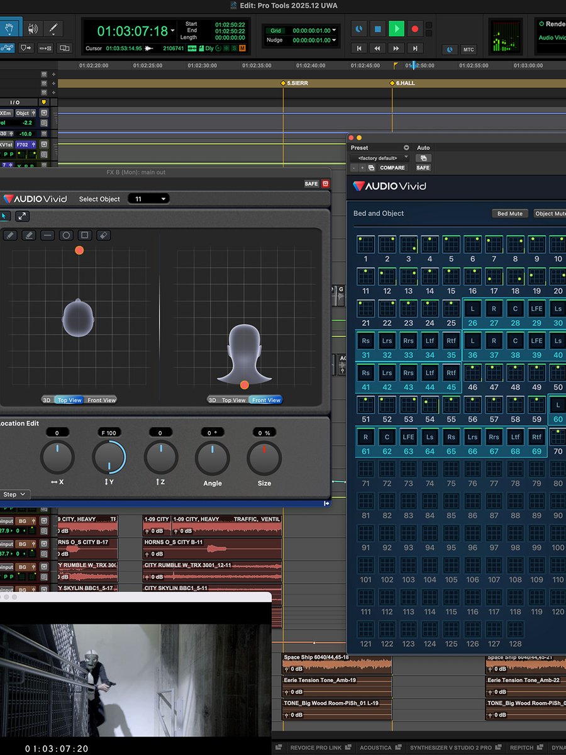Open the Grid value dropdown
Viewport: 566px width, 755px height.
pyautogui.click(x=334, y=30)
